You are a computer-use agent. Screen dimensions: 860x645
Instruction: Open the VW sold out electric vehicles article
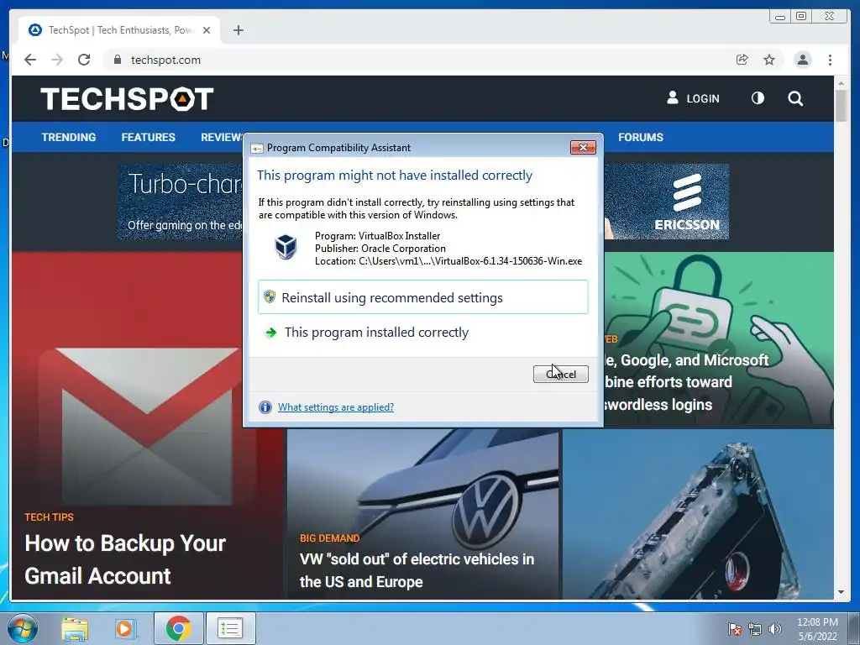(417, 570)
